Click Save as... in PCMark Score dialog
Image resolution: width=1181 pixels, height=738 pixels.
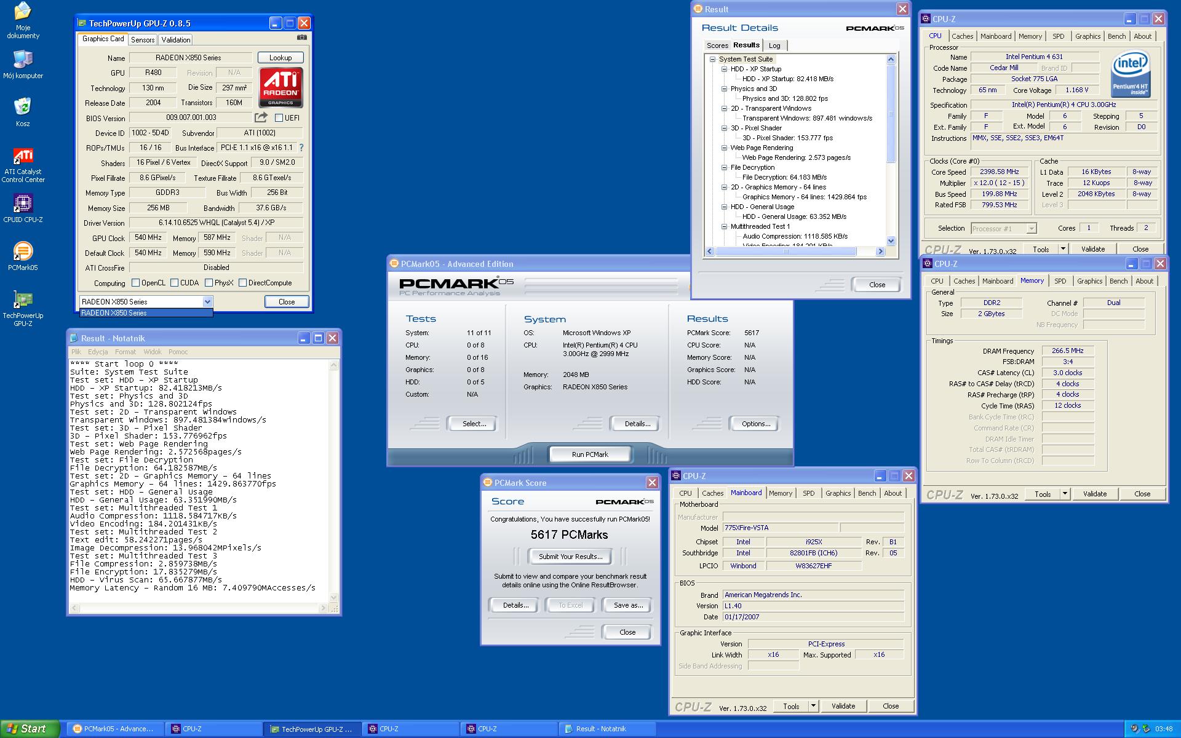coord(628,605)
